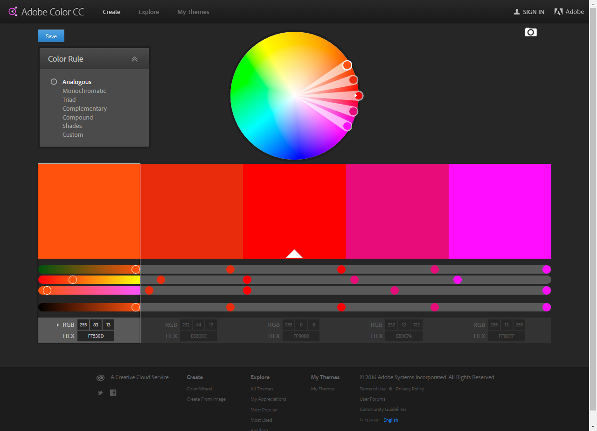Select the Triad color rule
597x431 pixels.
pyautogui.click(x=69, y=99)
